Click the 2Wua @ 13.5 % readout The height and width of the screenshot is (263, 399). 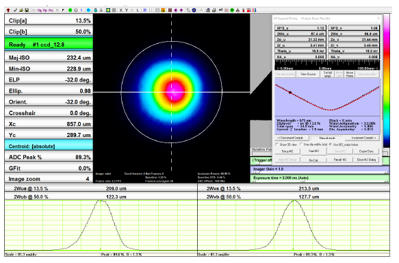(101, 188)
